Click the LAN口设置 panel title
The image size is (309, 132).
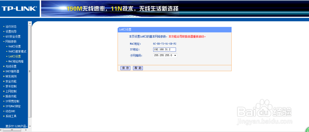click(x=125, y=30)
